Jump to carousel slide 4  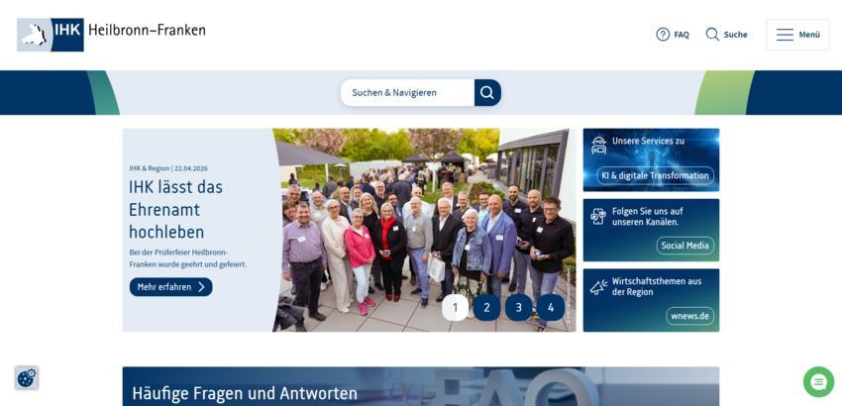[x=551, y=308]
